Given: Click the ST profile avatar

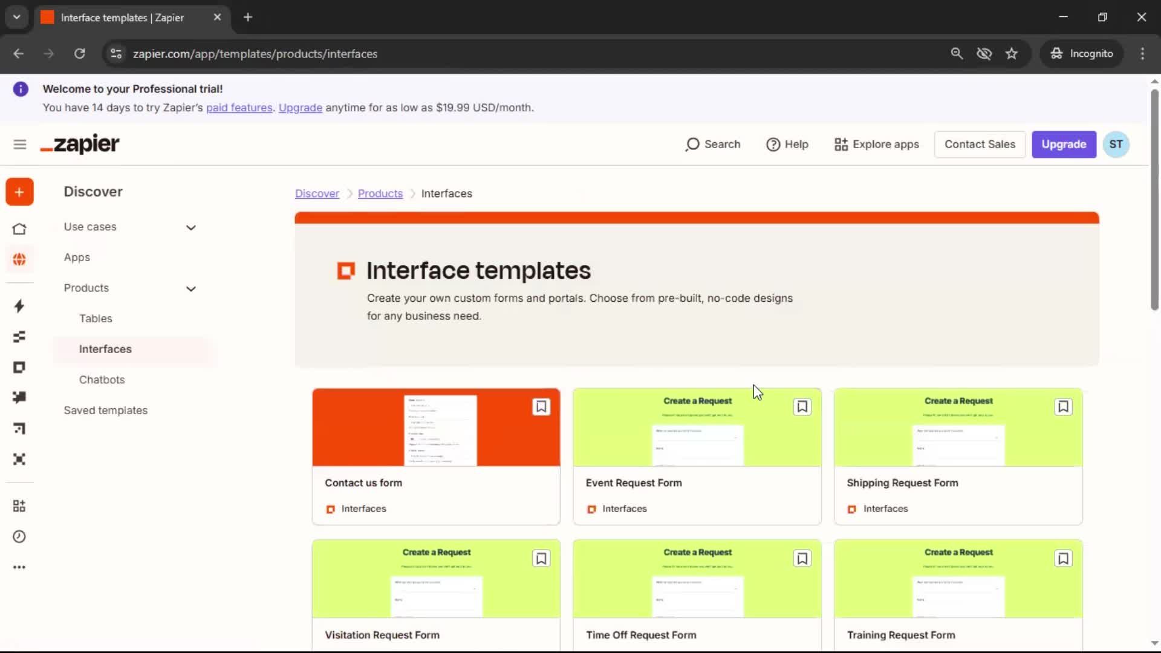Looking at the screenshot, I should (1116, 145).
